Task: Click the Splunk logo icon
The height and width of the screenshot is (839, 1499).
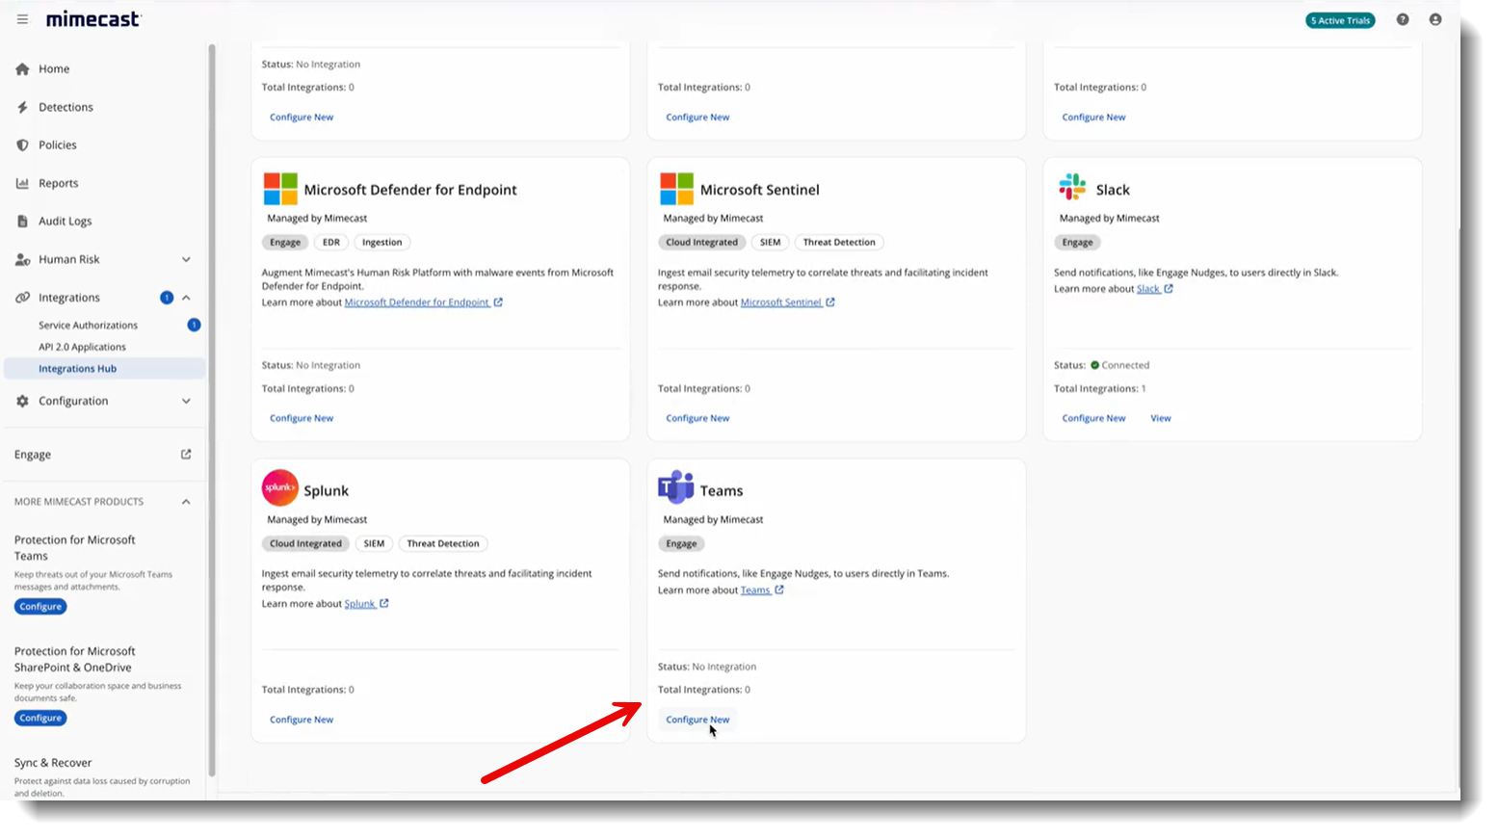Action: point(279,487)
